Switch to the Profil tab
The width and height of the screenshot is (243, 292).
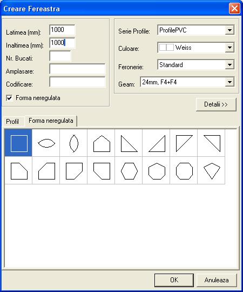12,122
